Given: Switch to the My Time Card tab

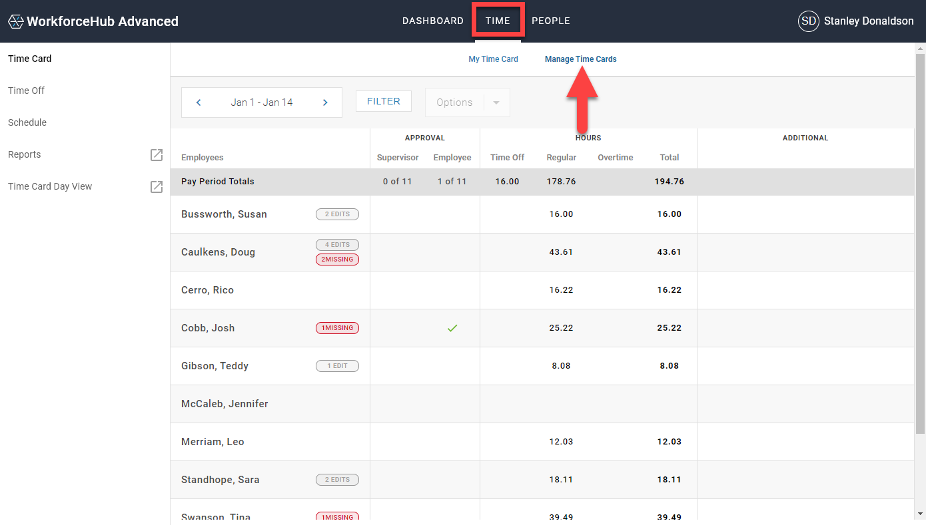Looking at the screenshot, I should point(493,59).
